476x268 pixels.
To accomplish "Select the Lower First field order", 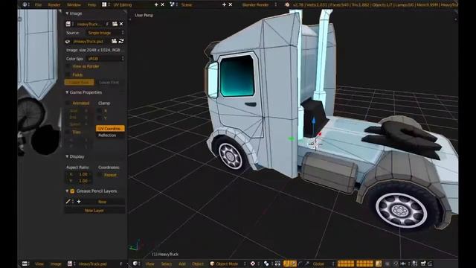I will point(109,83).
